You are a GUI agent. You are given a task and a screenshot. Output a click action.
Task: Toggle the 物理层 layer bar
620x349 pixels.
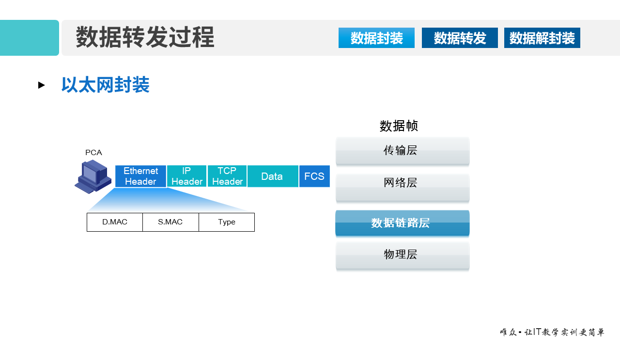point(403,255)
